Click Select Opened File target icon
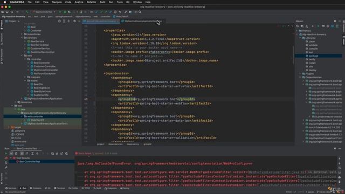 59,21
